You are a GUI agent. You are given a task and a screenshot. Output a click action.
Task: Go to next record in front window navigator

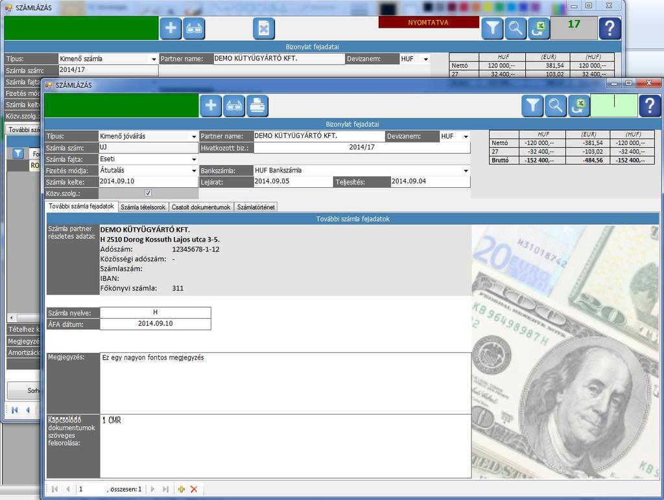pos(153,489)
